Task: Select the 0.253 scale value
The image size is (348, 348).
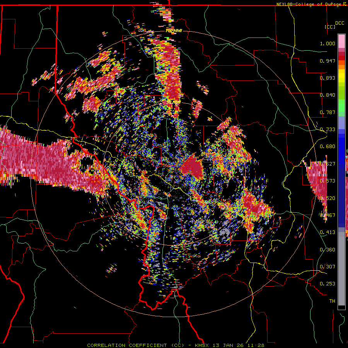Action: tap(328, 284)
